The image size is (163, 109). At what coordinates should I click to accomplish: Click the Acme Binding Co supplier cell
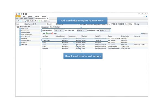tap(114, 46)
